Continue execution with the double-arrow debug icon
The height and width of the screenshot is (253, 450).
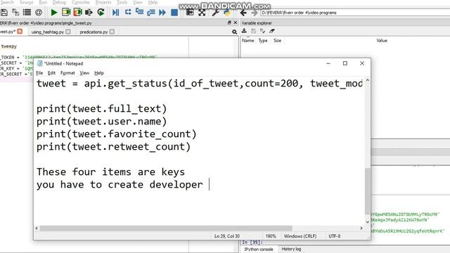(x=162, y=13)
